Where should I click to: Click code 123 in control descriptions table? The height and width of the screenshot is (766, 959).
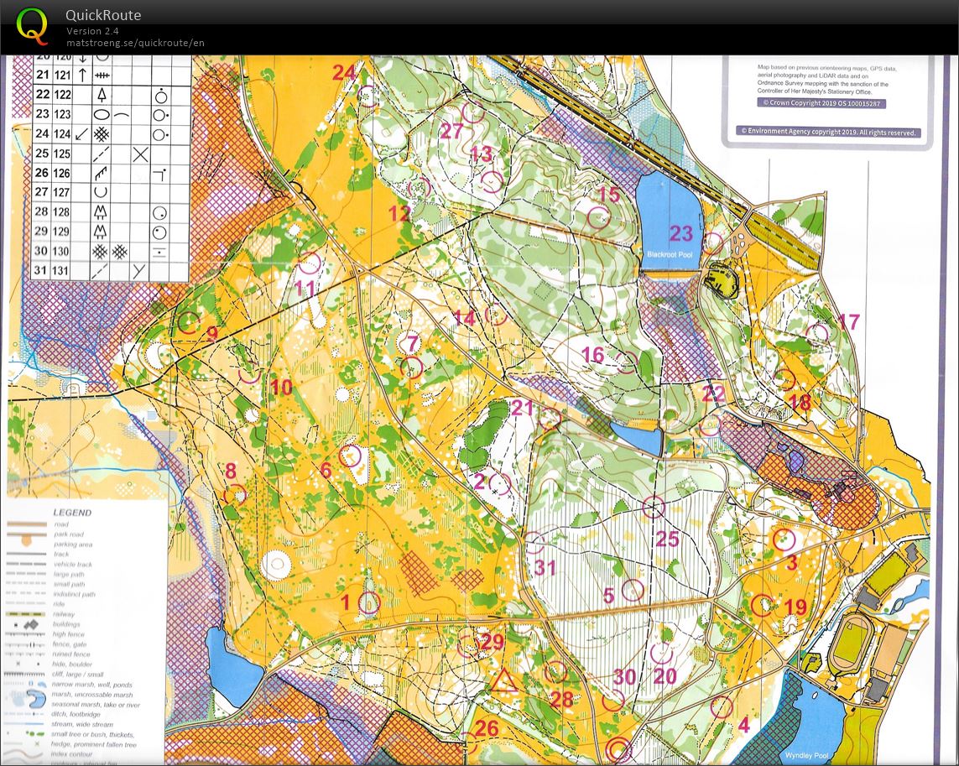point(62,114)
